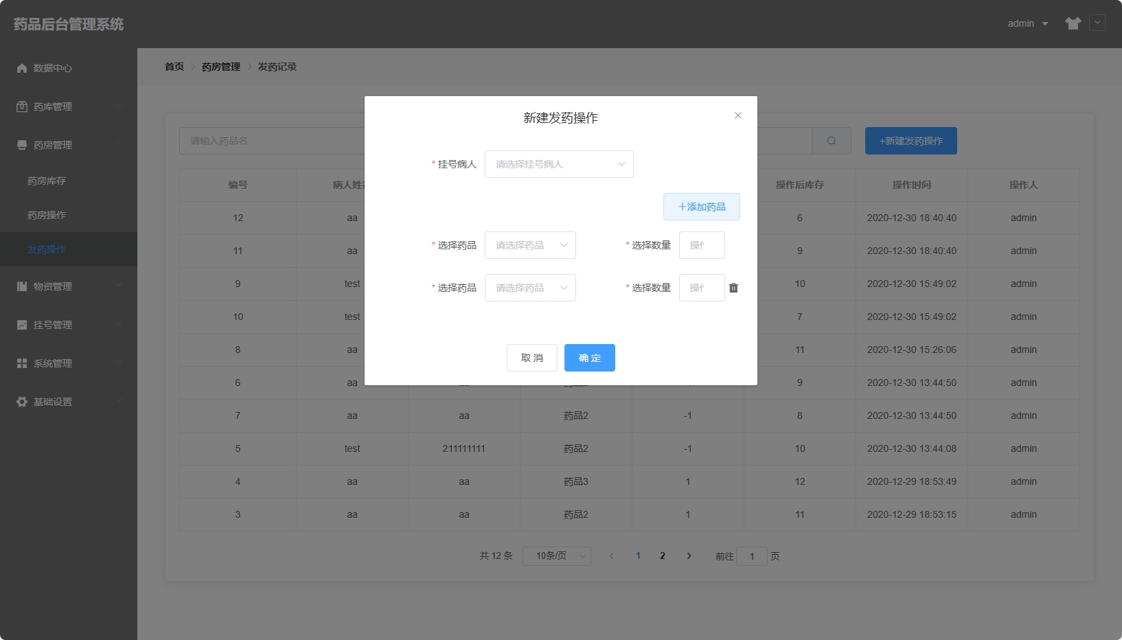Click the 药库管理 icon in sidebar
This screenshot has width=1122, height=640.
[22, 106]
